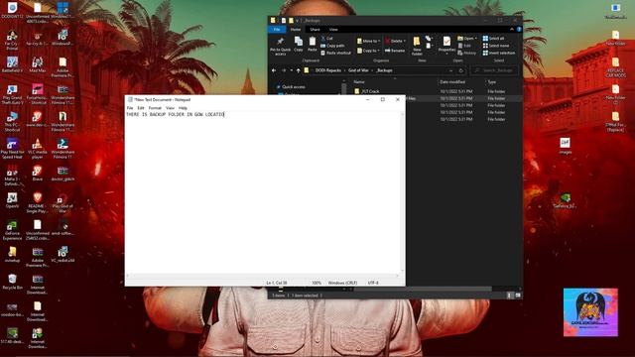Screen dimensions: 635x357
Task: Open the Copy to dropdown
Action: 368,51
